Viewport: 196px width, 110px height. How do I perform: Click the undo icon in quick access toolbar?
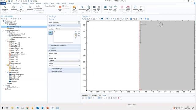[16, 1]
